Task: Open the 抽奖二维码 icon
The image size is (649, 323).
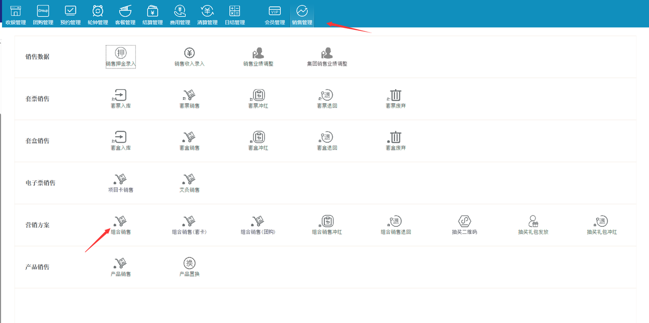Action: 464,221
